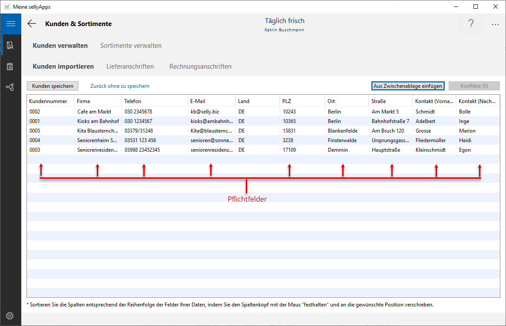Screen dimensions: 506x326
Task: Click the Kundennummer column header
Action: 48,101
